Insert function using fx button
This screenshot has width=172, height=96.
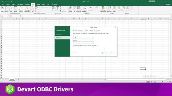[x=20, y=16]
